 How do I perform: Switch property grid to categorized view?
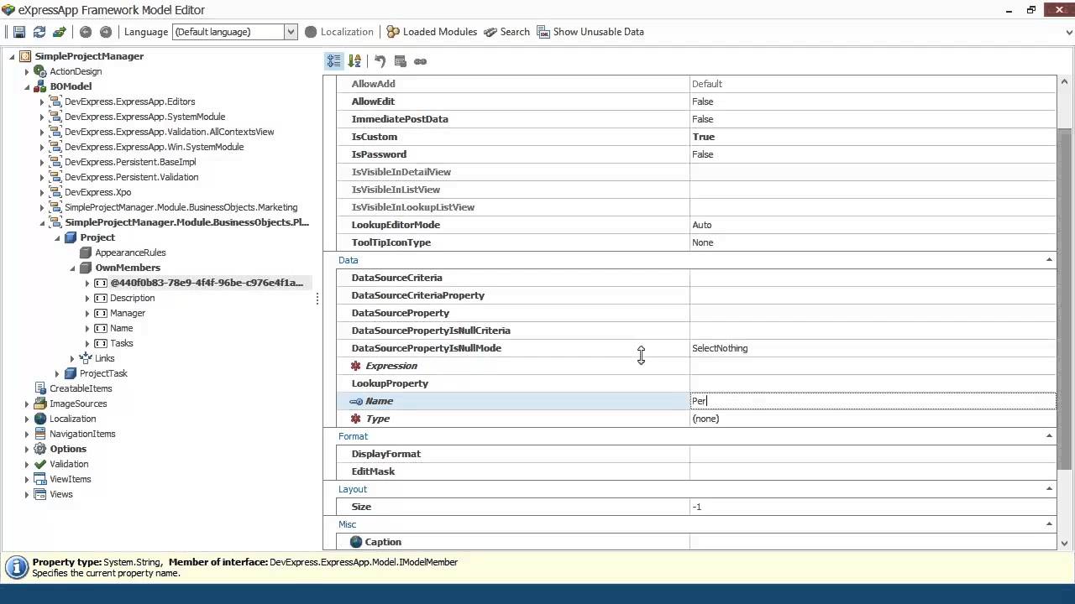(x=334, y=61)
